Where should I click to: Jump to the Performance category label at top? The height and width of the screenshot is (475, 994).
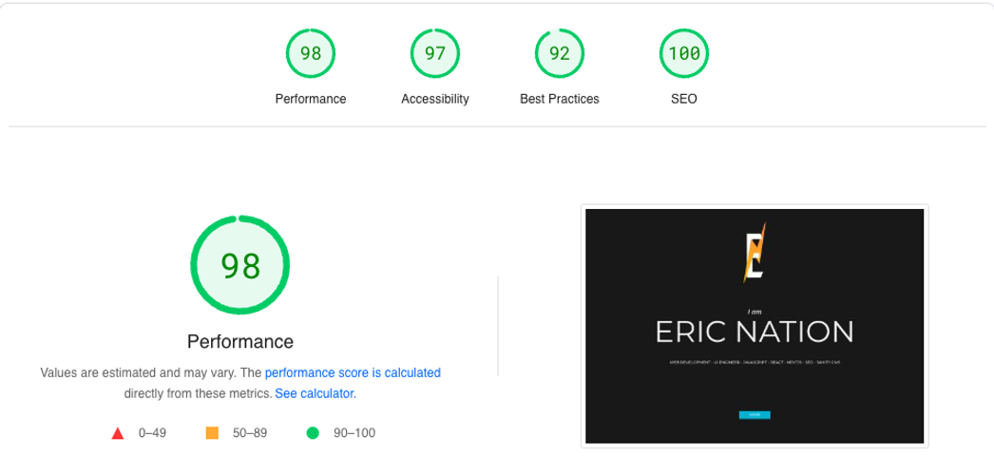pyautogui.click(x=311, y=99)
